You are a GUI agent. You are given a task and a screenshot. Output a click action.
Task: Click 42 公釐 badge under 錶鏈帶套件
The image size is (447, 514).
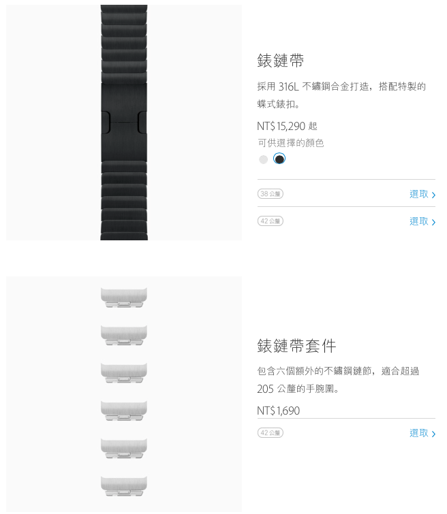click(x=271, y=433)
